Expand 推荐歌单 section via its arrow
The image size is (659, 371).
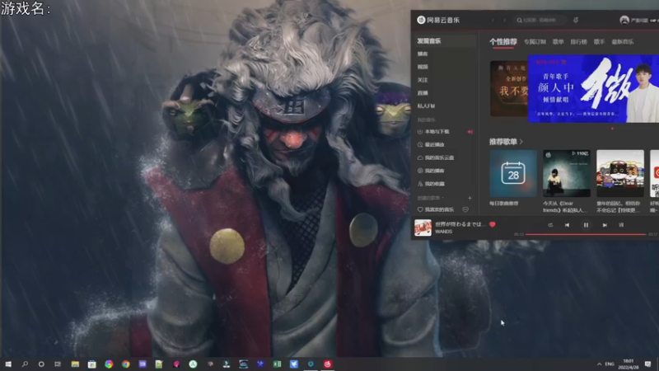tap(521, 142)
